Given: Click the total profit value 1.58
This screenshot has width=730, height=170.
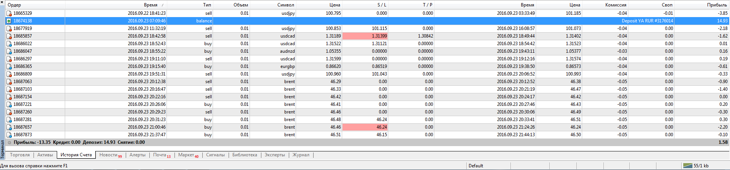Looking at the screenshot, I should [723, 142].
